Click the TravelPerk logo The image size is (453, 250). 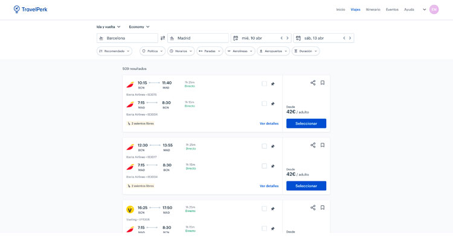pyautogui.click(x=30, y=9)
